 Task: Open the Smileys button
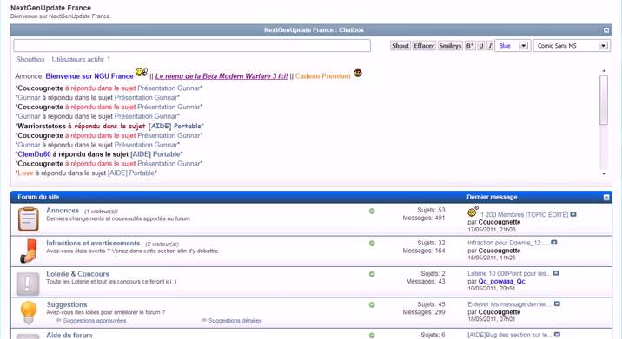click(450, 46)
